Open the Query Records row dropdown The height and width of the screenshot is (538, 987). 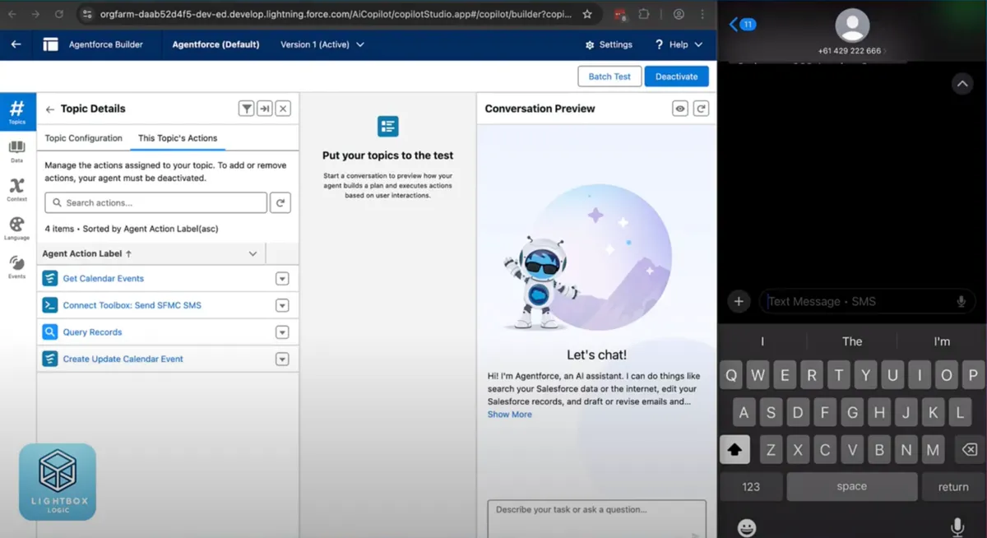pyautogui.click(x=282, y=332)
